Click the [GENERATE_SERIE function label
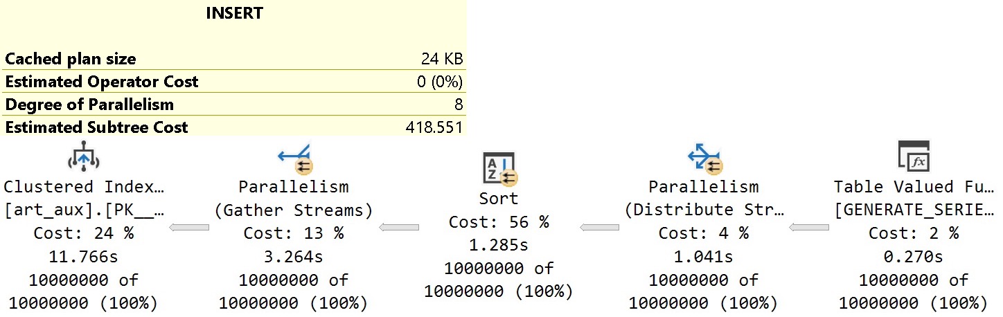The width and height of the screenshot is (1003, 317). pyautogui.click(x=913, y=210)
